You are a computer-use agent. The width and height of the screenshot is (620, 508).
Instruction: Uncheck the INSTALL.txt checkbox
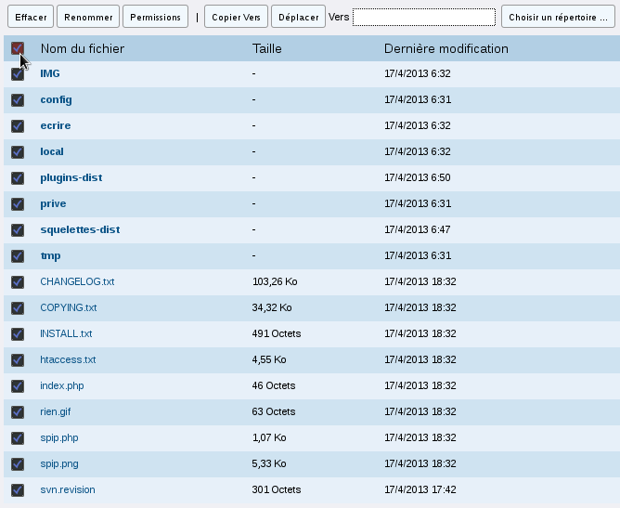[x=18, y=334]
